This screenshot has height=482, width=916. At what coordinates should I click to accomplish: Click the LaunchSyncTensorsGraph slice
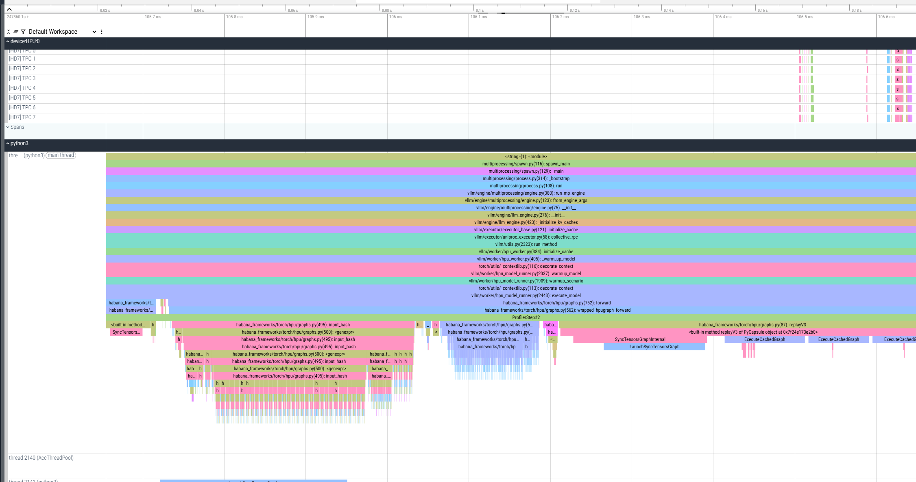654,347
